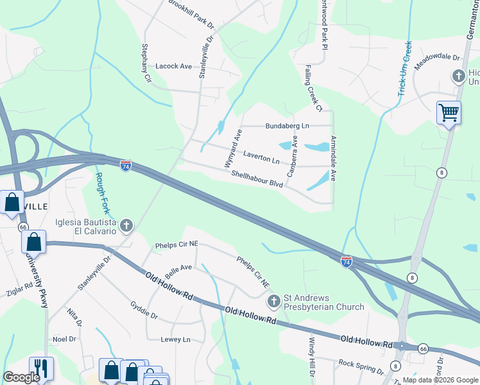This screenshot has height=385, width=480.
Task: Select the Bundaberg Ln street label
Action: [x=287, y=126]
